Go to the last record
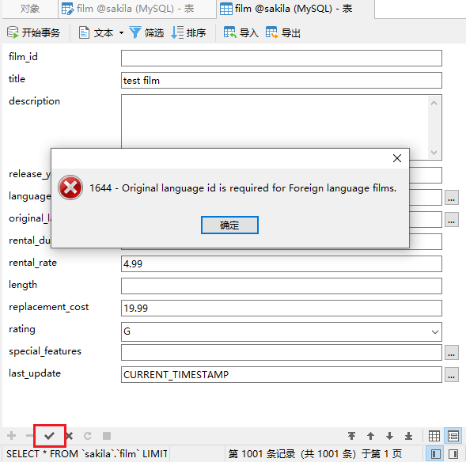 409,436
